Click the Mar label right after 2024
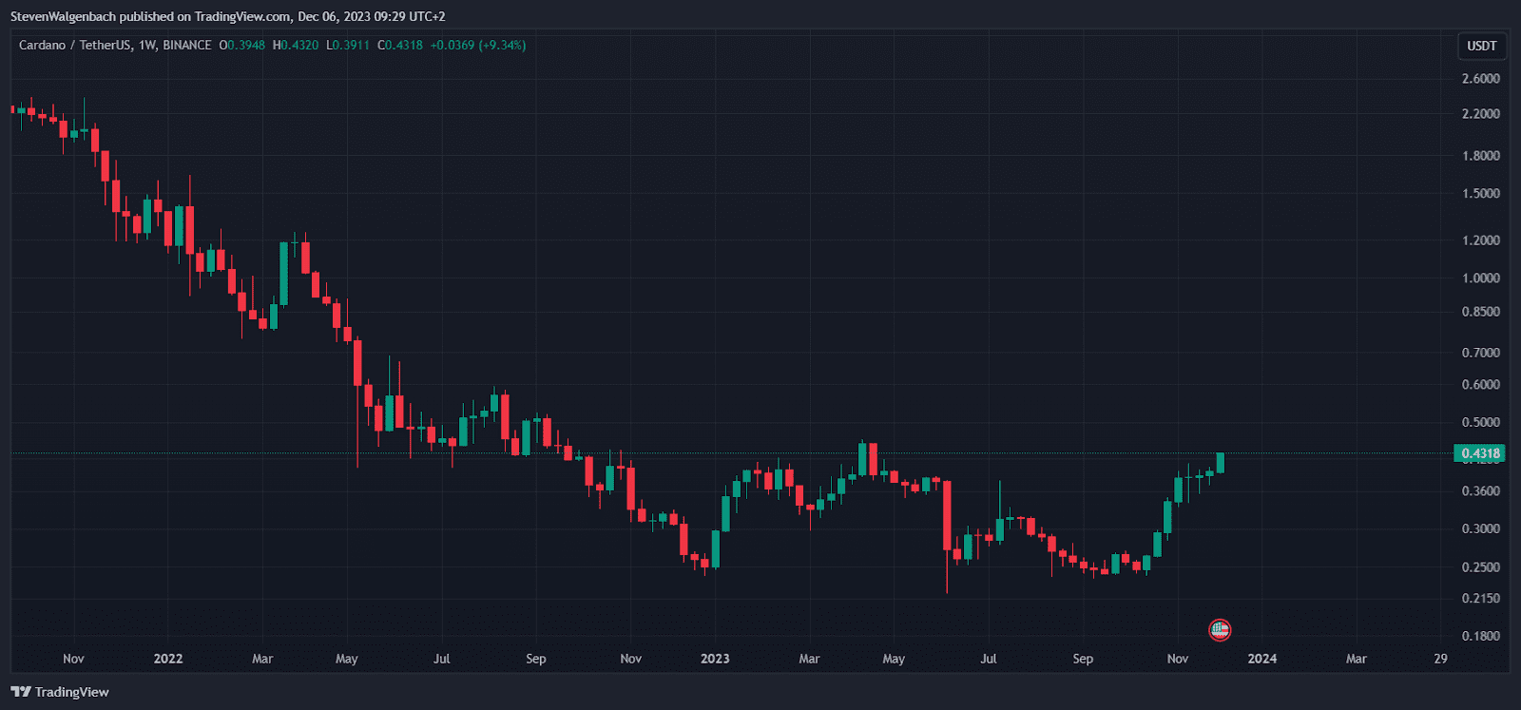 point(1357,659)
